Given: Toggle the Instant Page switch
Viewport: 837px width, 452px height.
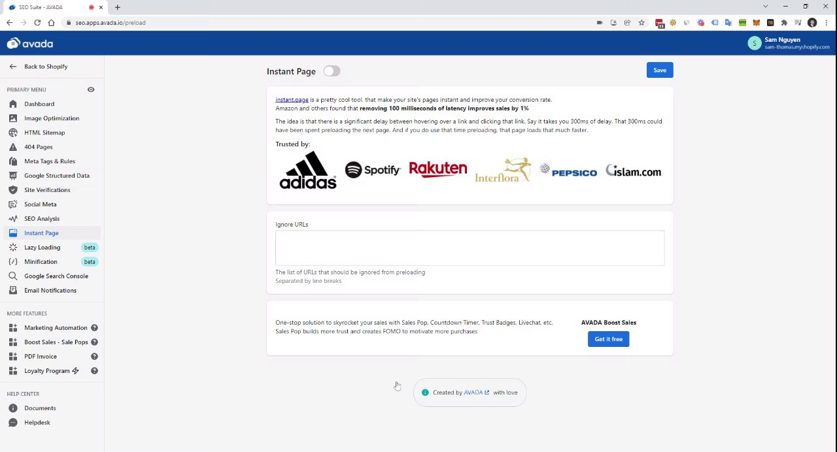Looking at the screenshot, I should pos(332,71).
